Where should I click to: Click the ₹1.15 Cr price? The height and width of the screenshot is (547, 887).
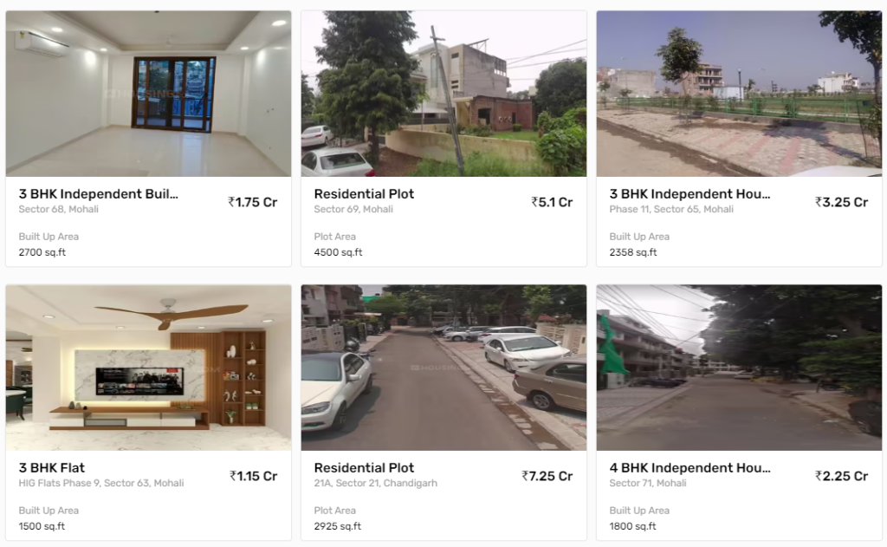[253, 476]
